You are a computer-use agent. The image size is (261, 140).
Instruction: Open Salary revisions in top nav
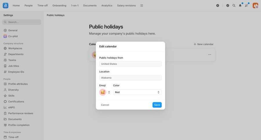pos(126,5)
